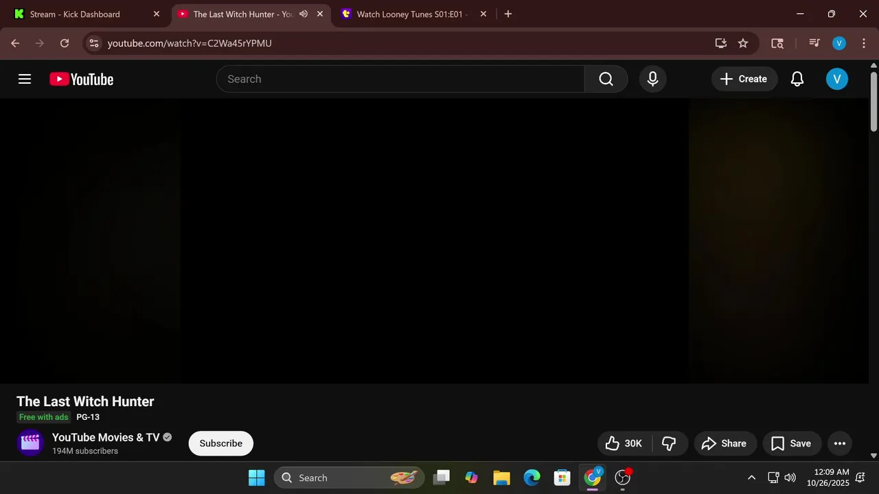The height and width of the screenshot is (494, 879).
Task: Open Microsoft Store from the taskbar
Action: click(562, 478)
